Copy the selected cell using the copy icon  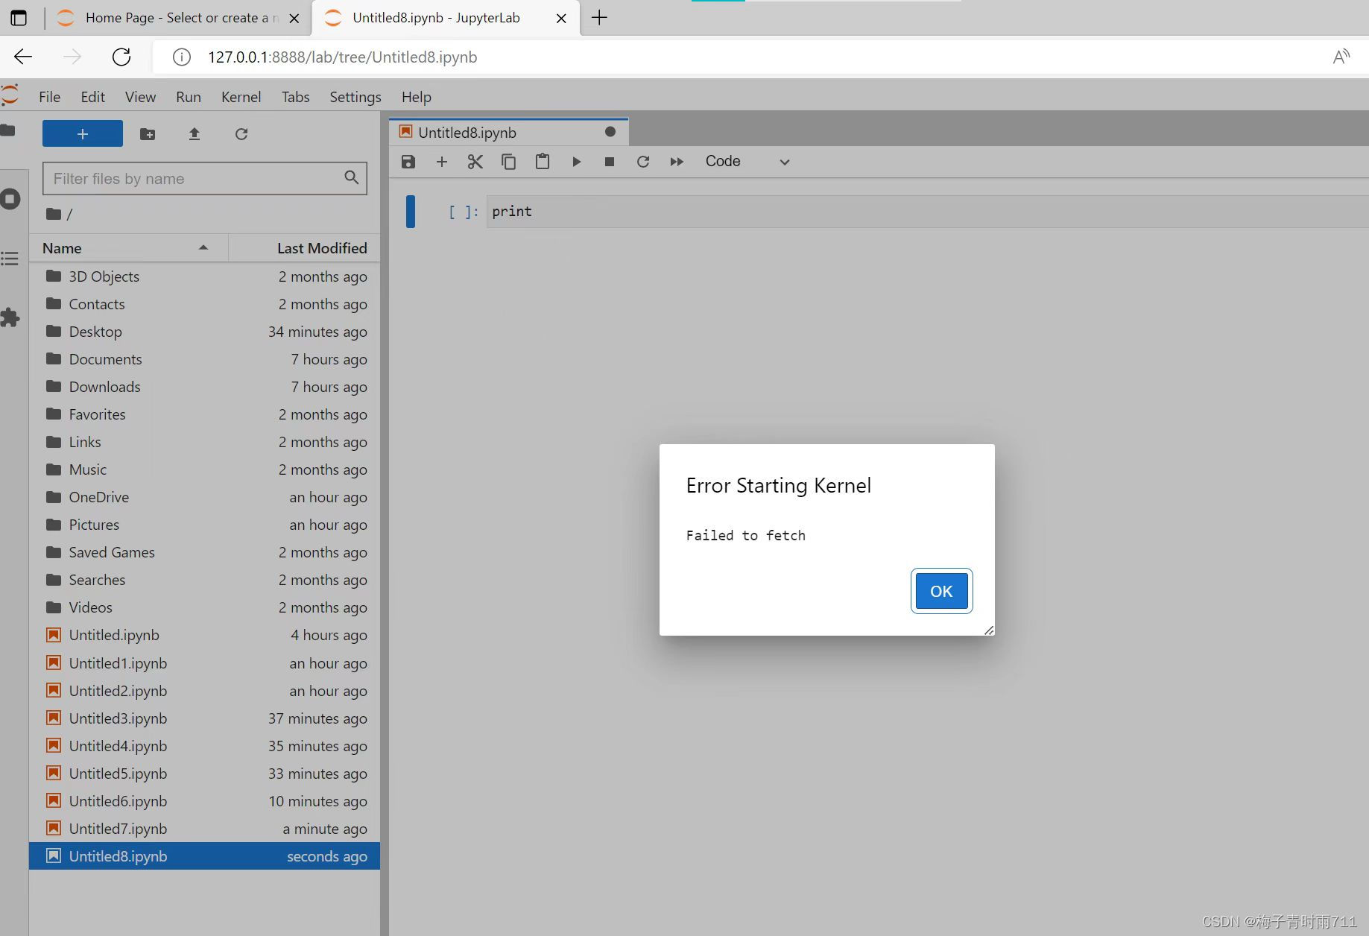coord(509,161)
